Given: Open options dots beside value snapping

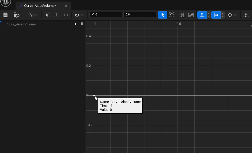Looking at the screenshot, I should [x=223, y=15].
